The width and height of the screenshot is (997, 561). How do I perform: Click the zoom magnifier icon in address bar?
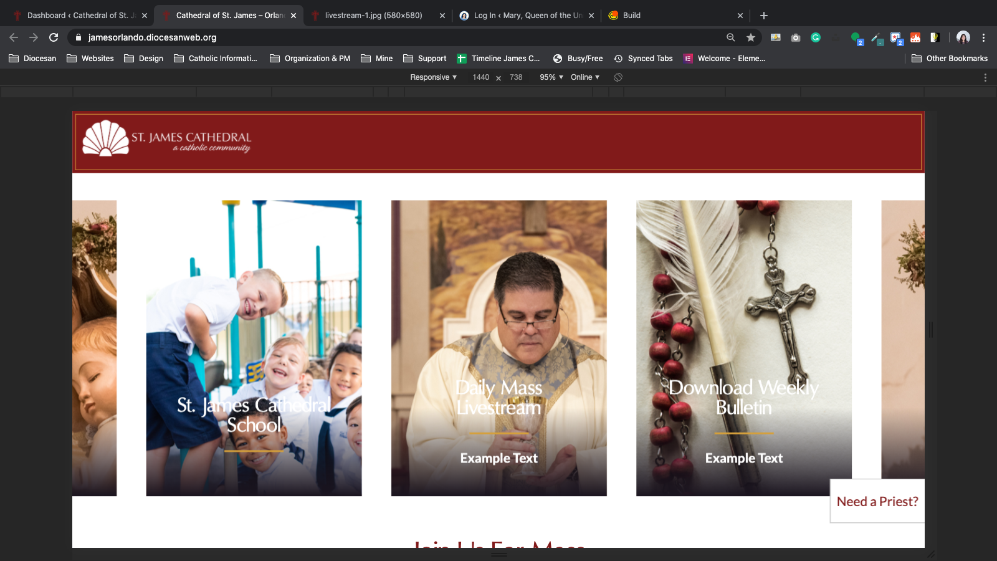tap(731, 37)
